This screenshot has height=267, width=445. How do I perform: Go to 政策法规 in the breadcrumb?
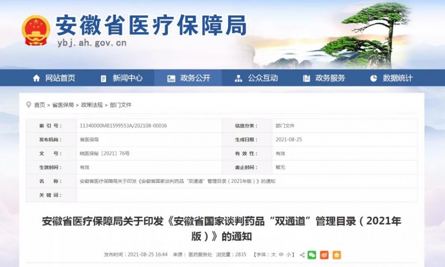(x=92, y=105)
